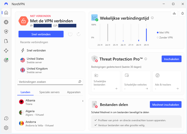
Task: Open Ads & trackers card arrow
Action: pos(178,89)
